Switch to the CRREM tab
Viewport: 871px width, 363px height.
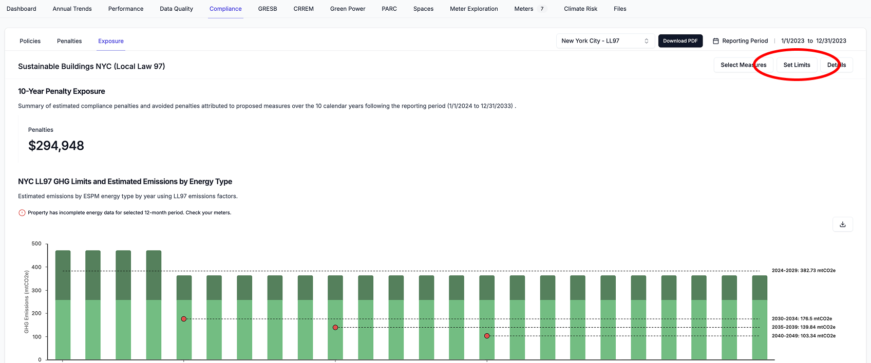tap(304, 9)
